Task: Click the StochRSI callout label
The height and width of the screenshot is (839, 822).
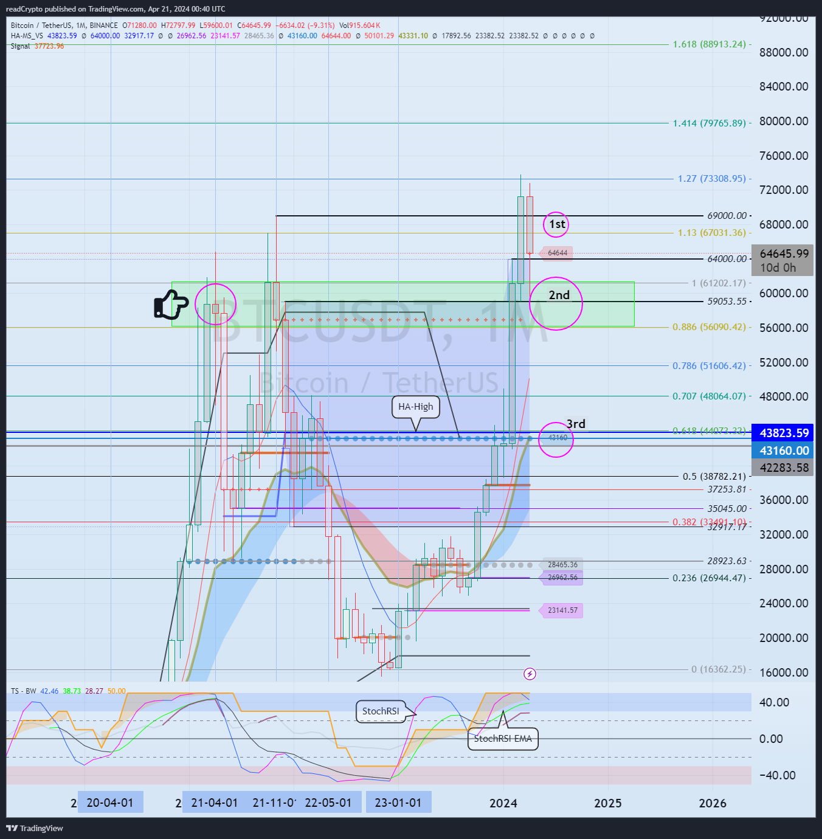Action: pos(381,711)
